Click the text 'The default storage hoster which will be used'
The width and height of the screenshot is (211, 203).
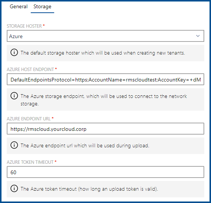pos(103,53)
